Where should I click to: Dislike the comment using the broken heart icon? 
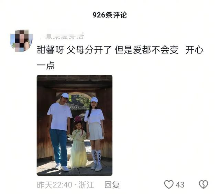(203, 185)
